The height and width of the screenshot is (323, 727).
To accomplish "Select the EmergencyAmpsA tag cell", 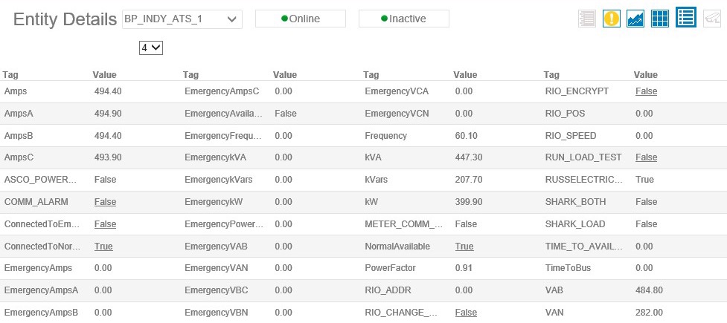I will coord(41,290).
